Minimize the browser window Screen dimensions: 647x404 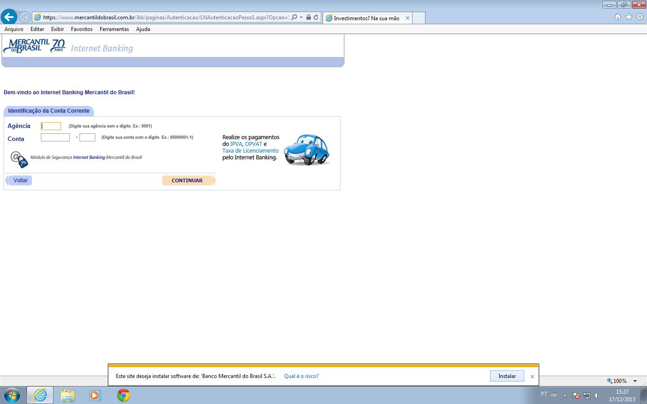click(x=610, y=5)
